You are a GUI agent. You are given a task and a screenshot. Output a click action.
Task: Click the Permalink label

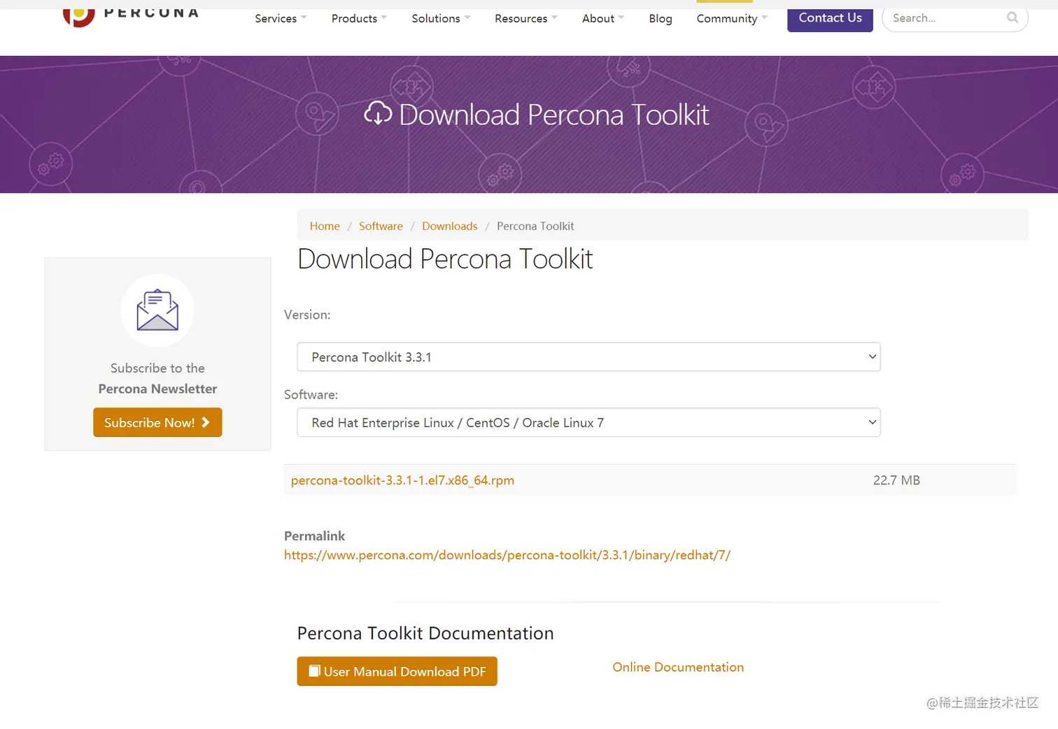pos(314,536)
